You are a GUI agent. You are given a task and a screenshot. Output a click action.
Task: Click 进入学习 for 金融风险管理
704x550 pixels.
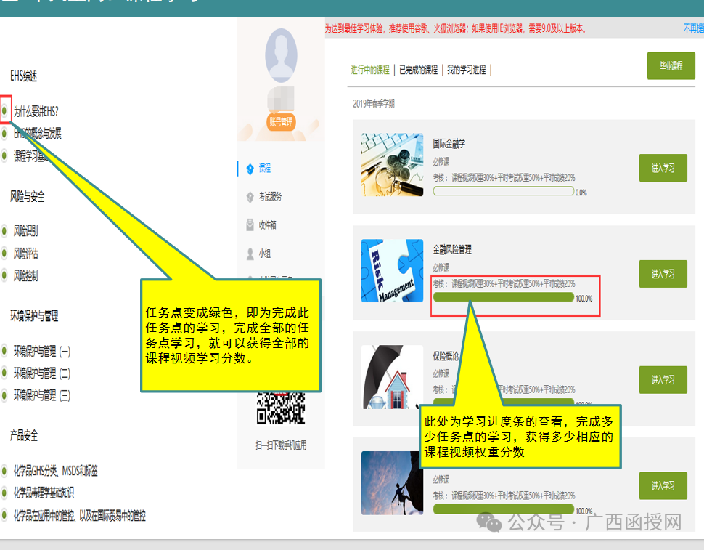click(x=663, y=274)
